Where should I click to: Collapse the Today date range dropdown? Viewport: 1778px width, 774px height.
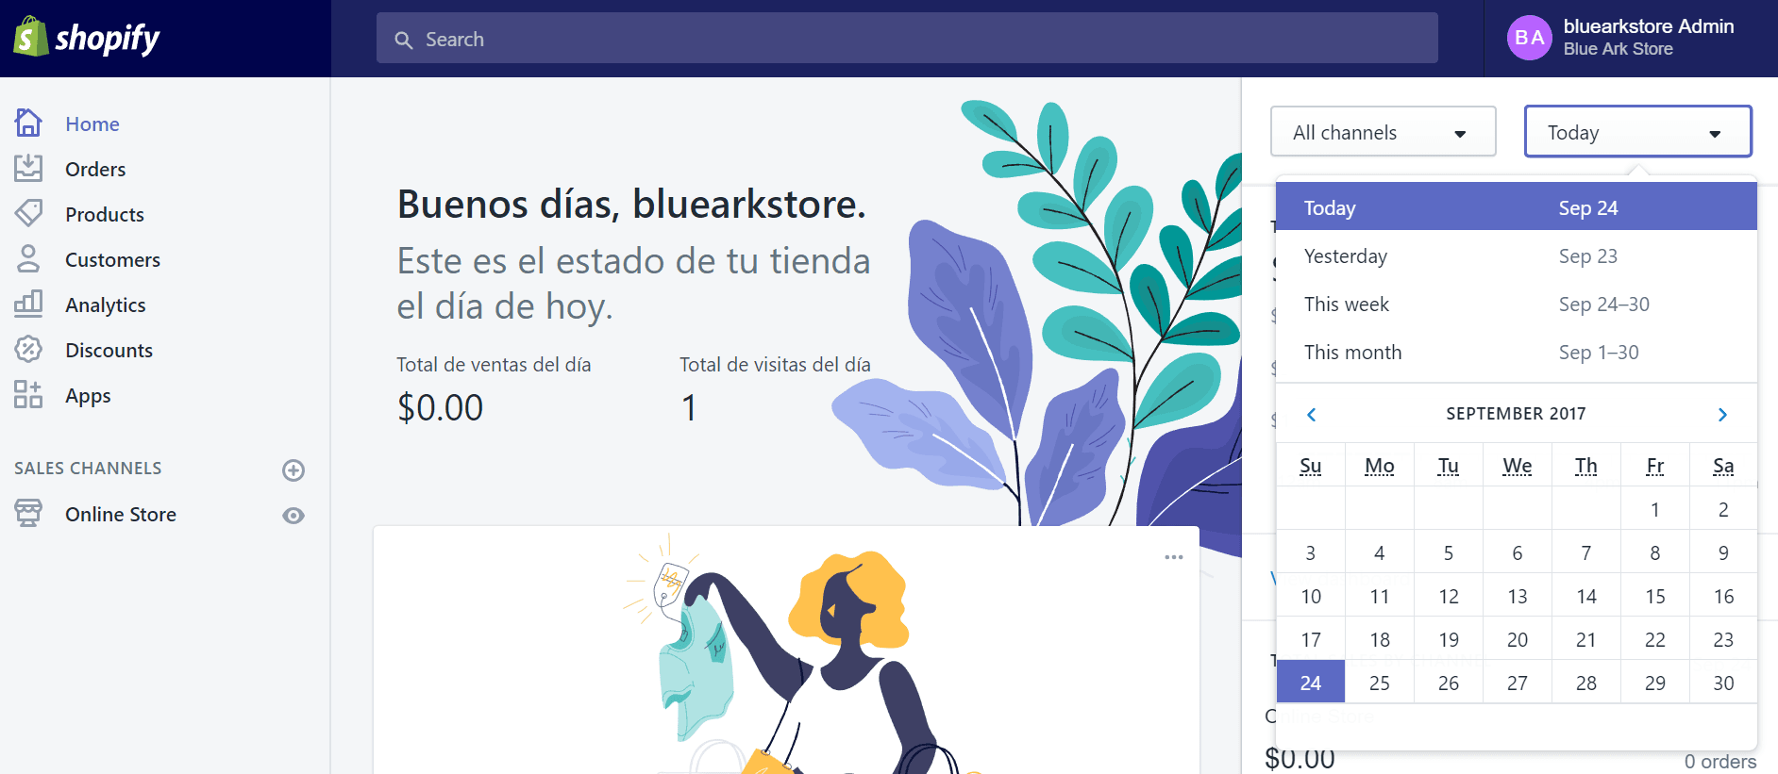[x=1638, y=131]
